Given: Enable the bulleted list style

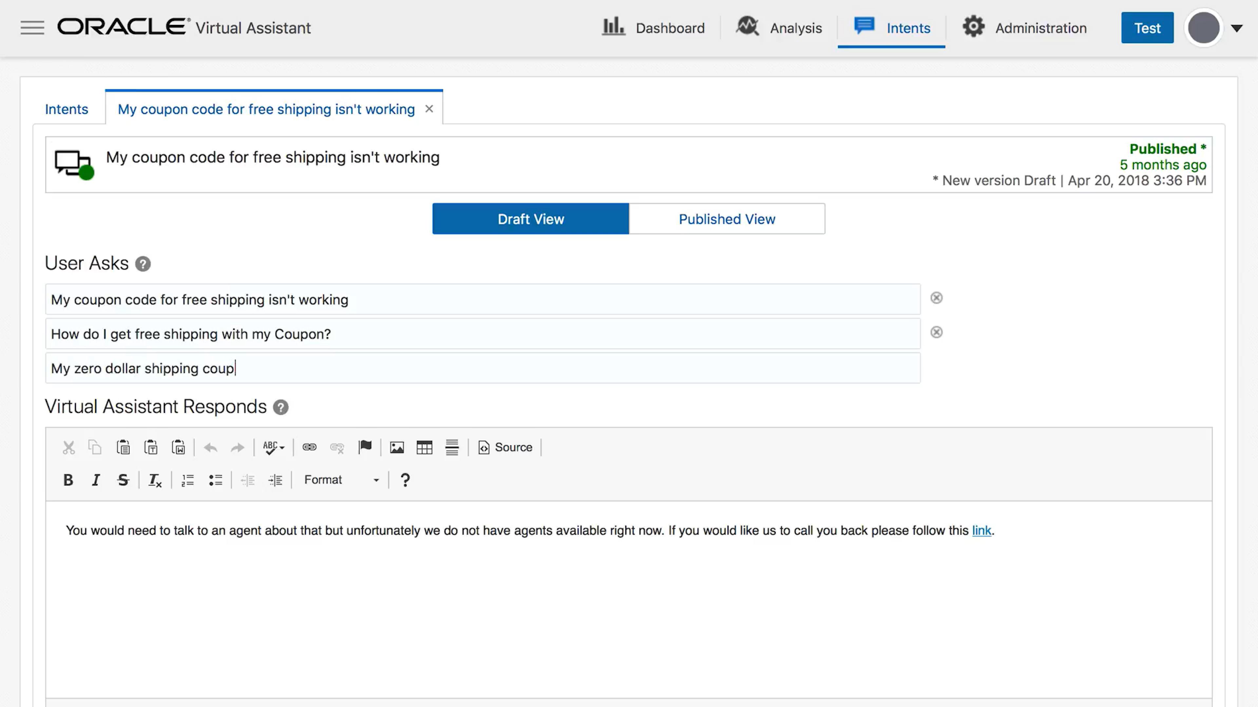Looking at the screenshot, I should [x=215, y=480].
